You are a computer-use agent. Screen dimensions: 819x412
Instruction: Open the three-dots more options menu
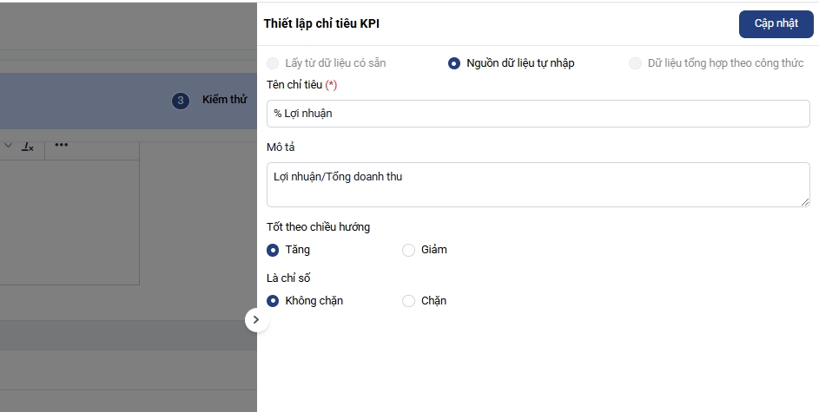click(61, 145)
